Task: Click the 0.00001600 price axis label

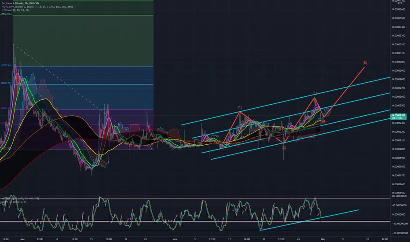Action: [x=399, y=184]
